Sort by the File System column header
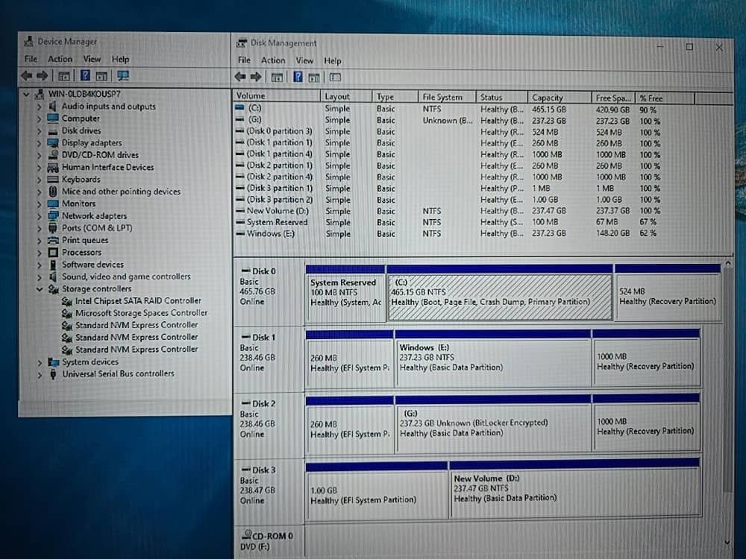 click(447, 97)
